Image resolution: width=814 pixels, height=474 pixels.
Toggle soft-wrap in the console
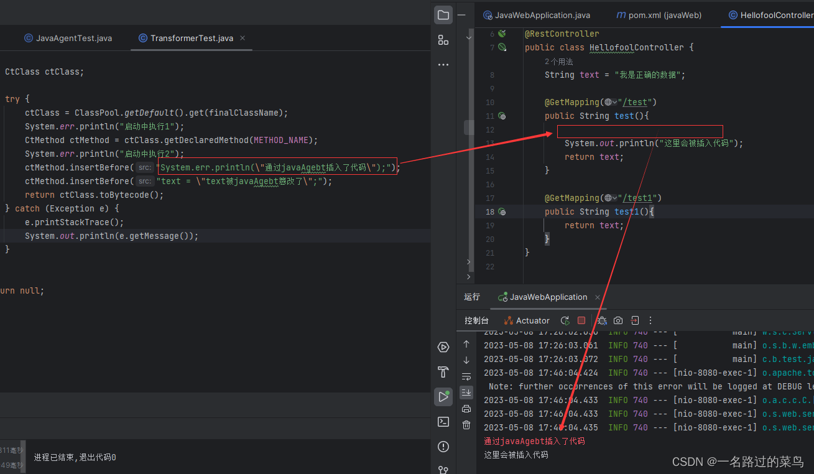click(x=466, y=376)
